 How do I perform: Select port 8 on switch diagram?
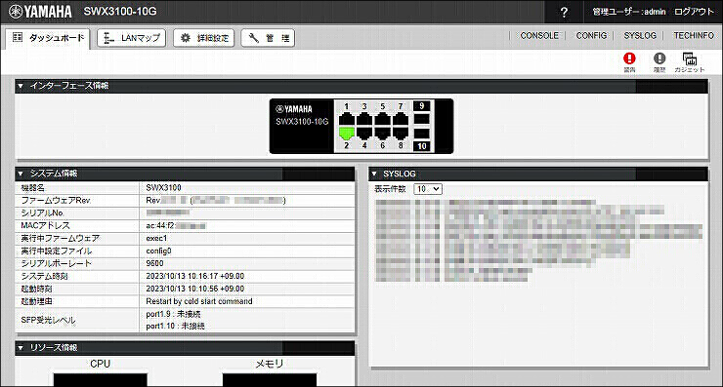[401, 134]
